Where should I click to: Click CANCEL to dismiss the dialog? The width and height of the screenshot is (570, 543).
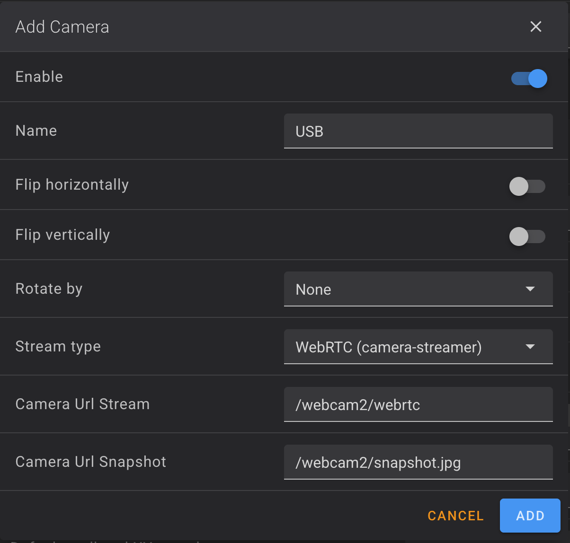pos(455,516)
